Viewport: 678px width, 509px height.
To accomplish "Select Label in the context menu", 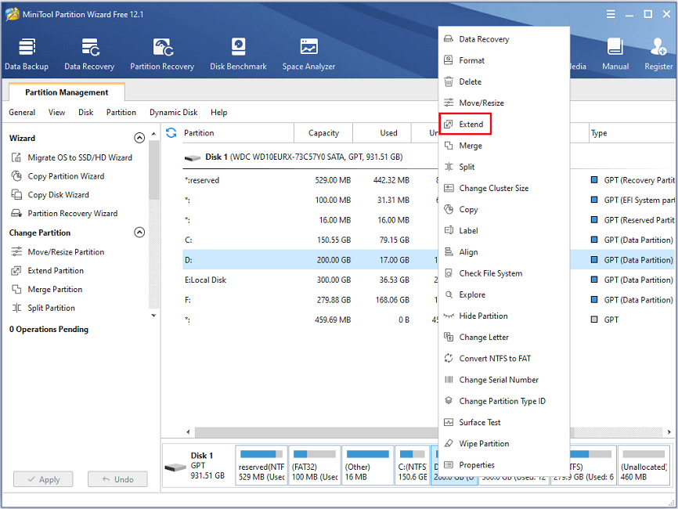I will [503, 230].
